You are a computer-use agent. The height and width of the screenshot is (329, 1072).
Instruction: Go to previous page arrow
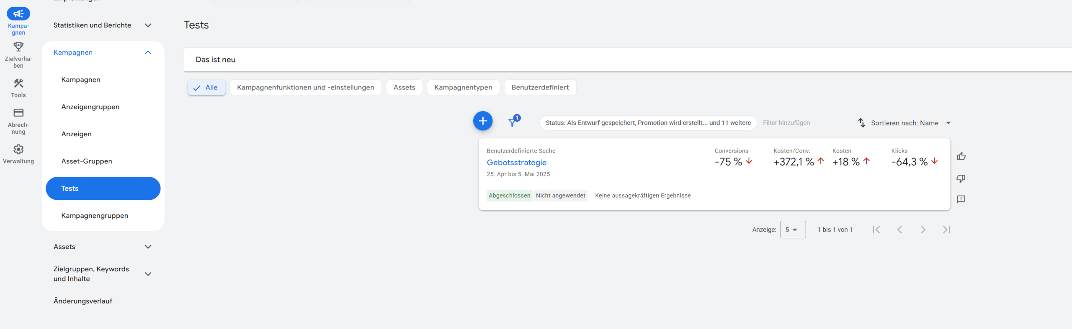point(899,230)
